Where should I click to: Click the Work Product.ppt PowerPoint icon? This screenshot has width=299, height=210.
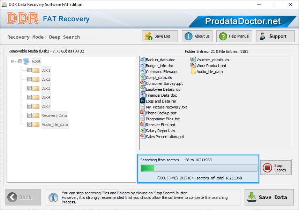193,65
